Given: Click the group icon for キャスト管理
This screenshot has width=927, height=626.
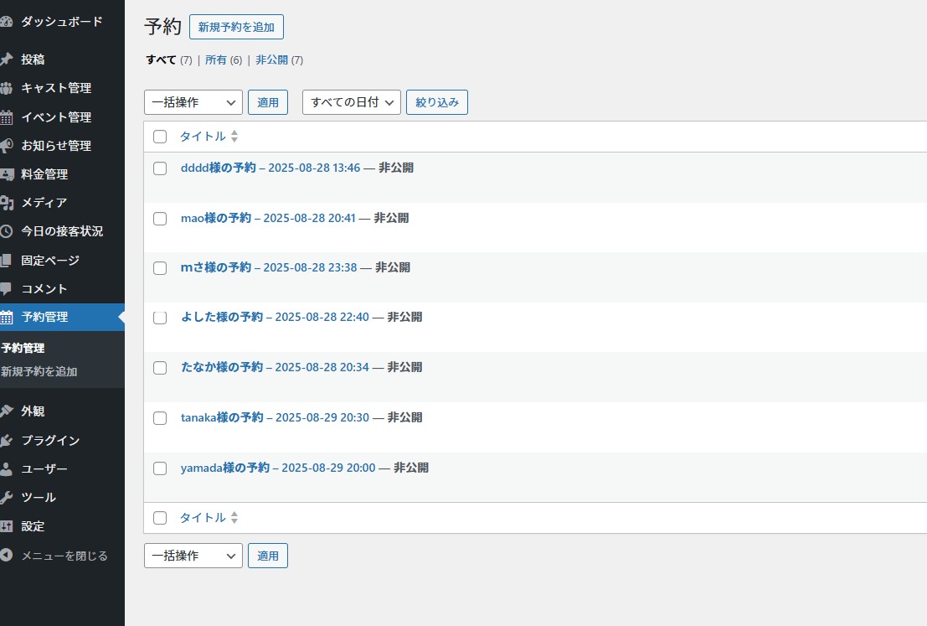Looking at the screenshot, I should 7,88.
